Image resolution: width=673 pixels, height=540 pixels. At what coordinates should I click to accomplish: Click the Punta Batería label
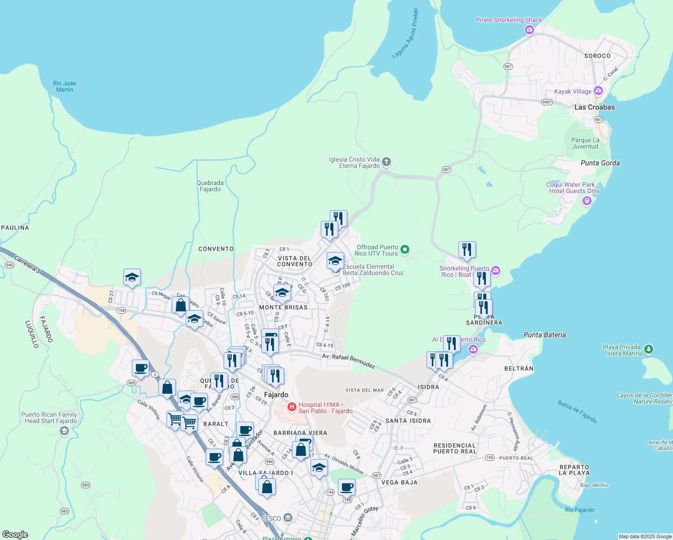[545, 335]
